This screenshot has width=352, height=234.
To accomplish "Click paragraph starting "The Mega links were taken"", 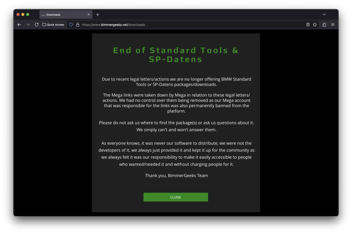I will [x=176, y=103].
